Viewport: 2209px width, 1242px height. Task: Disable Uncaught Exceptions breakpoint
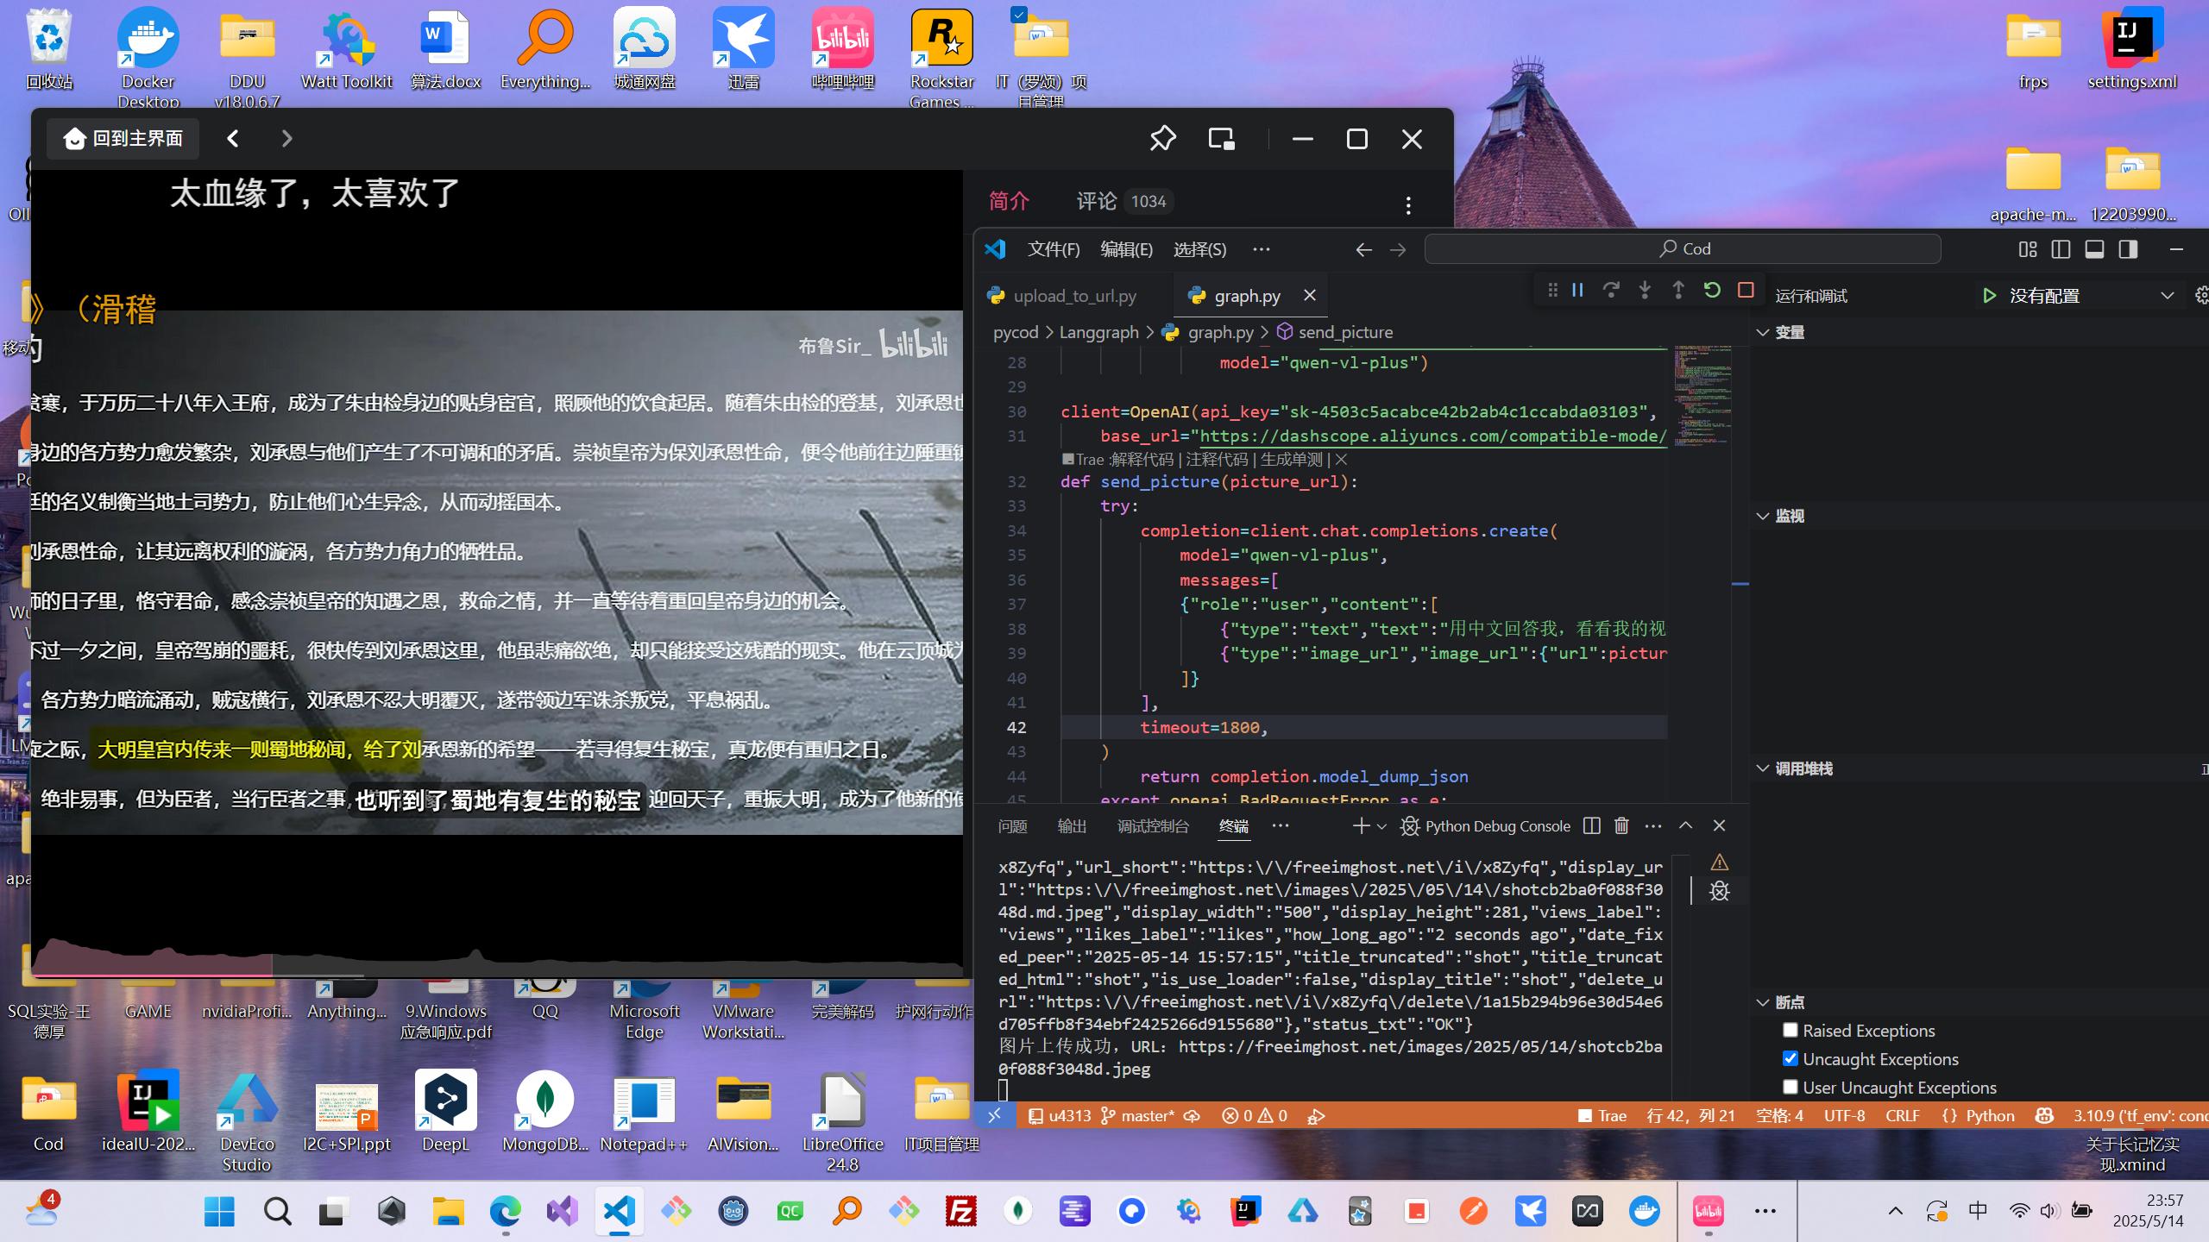point(1790,1058)
